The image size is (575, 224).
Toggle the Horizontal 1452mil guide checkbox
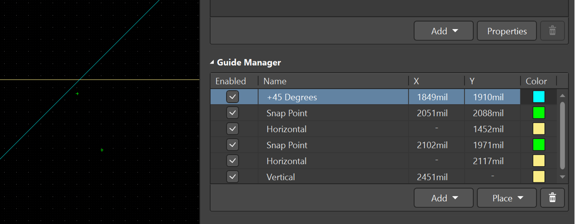233,129
